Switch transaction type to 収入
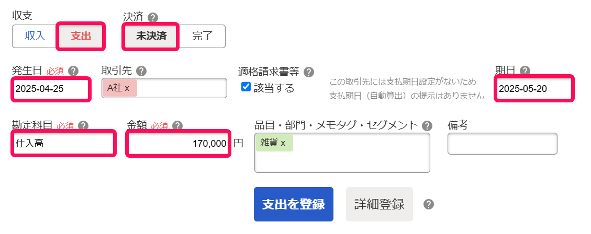This screenshot has height=234, width=591. point(35,36)
